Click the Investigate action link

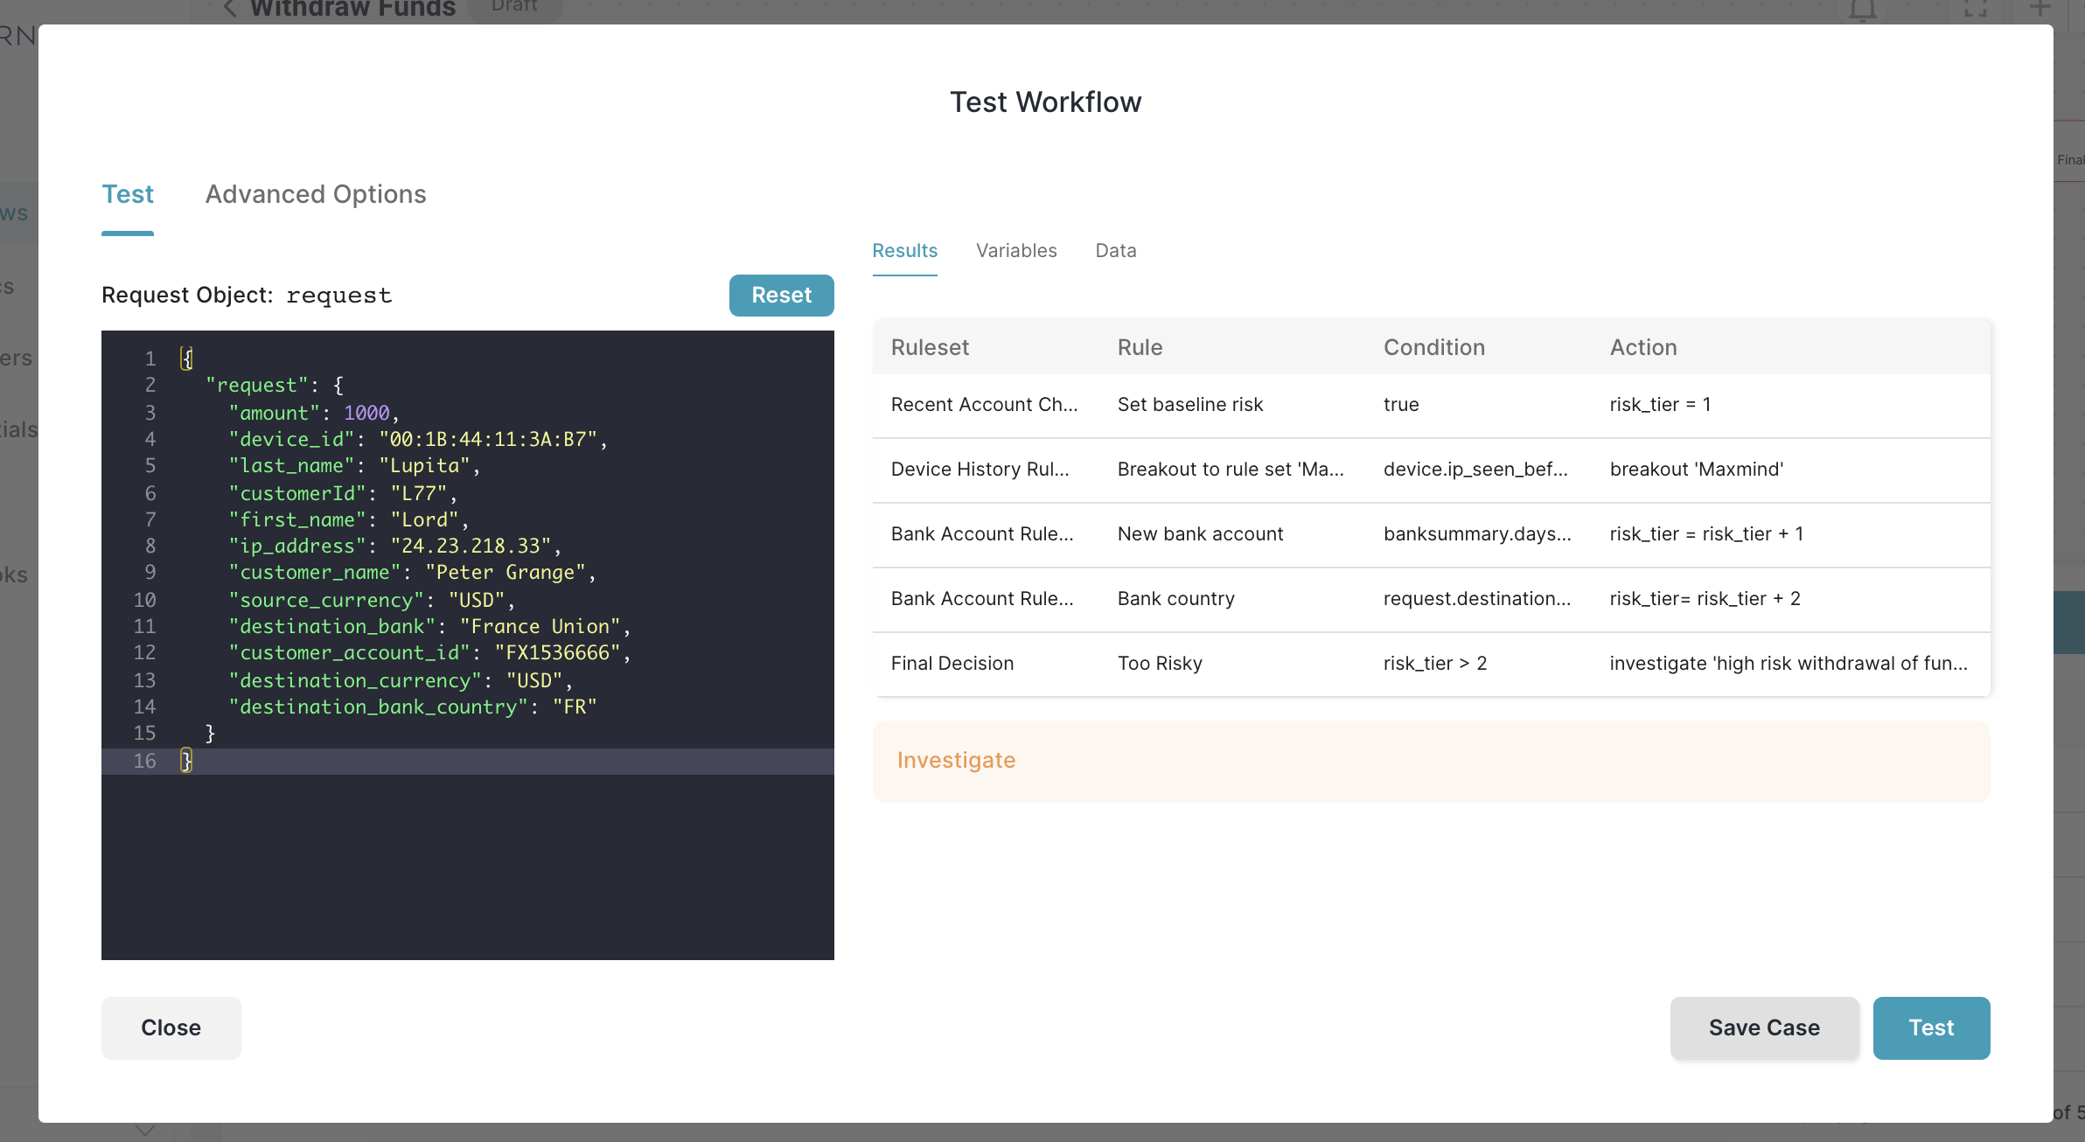956,760
